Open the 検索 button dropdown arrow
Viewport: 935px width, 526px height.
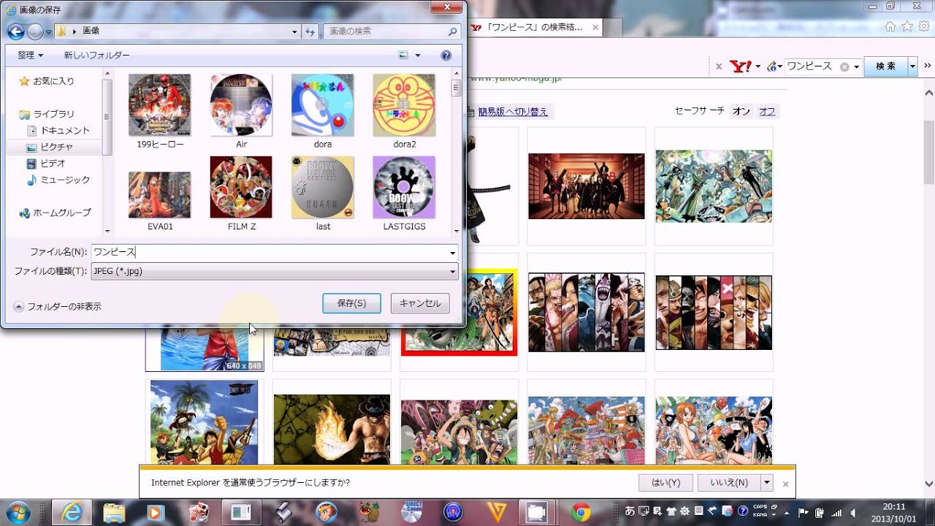(912, 66)
